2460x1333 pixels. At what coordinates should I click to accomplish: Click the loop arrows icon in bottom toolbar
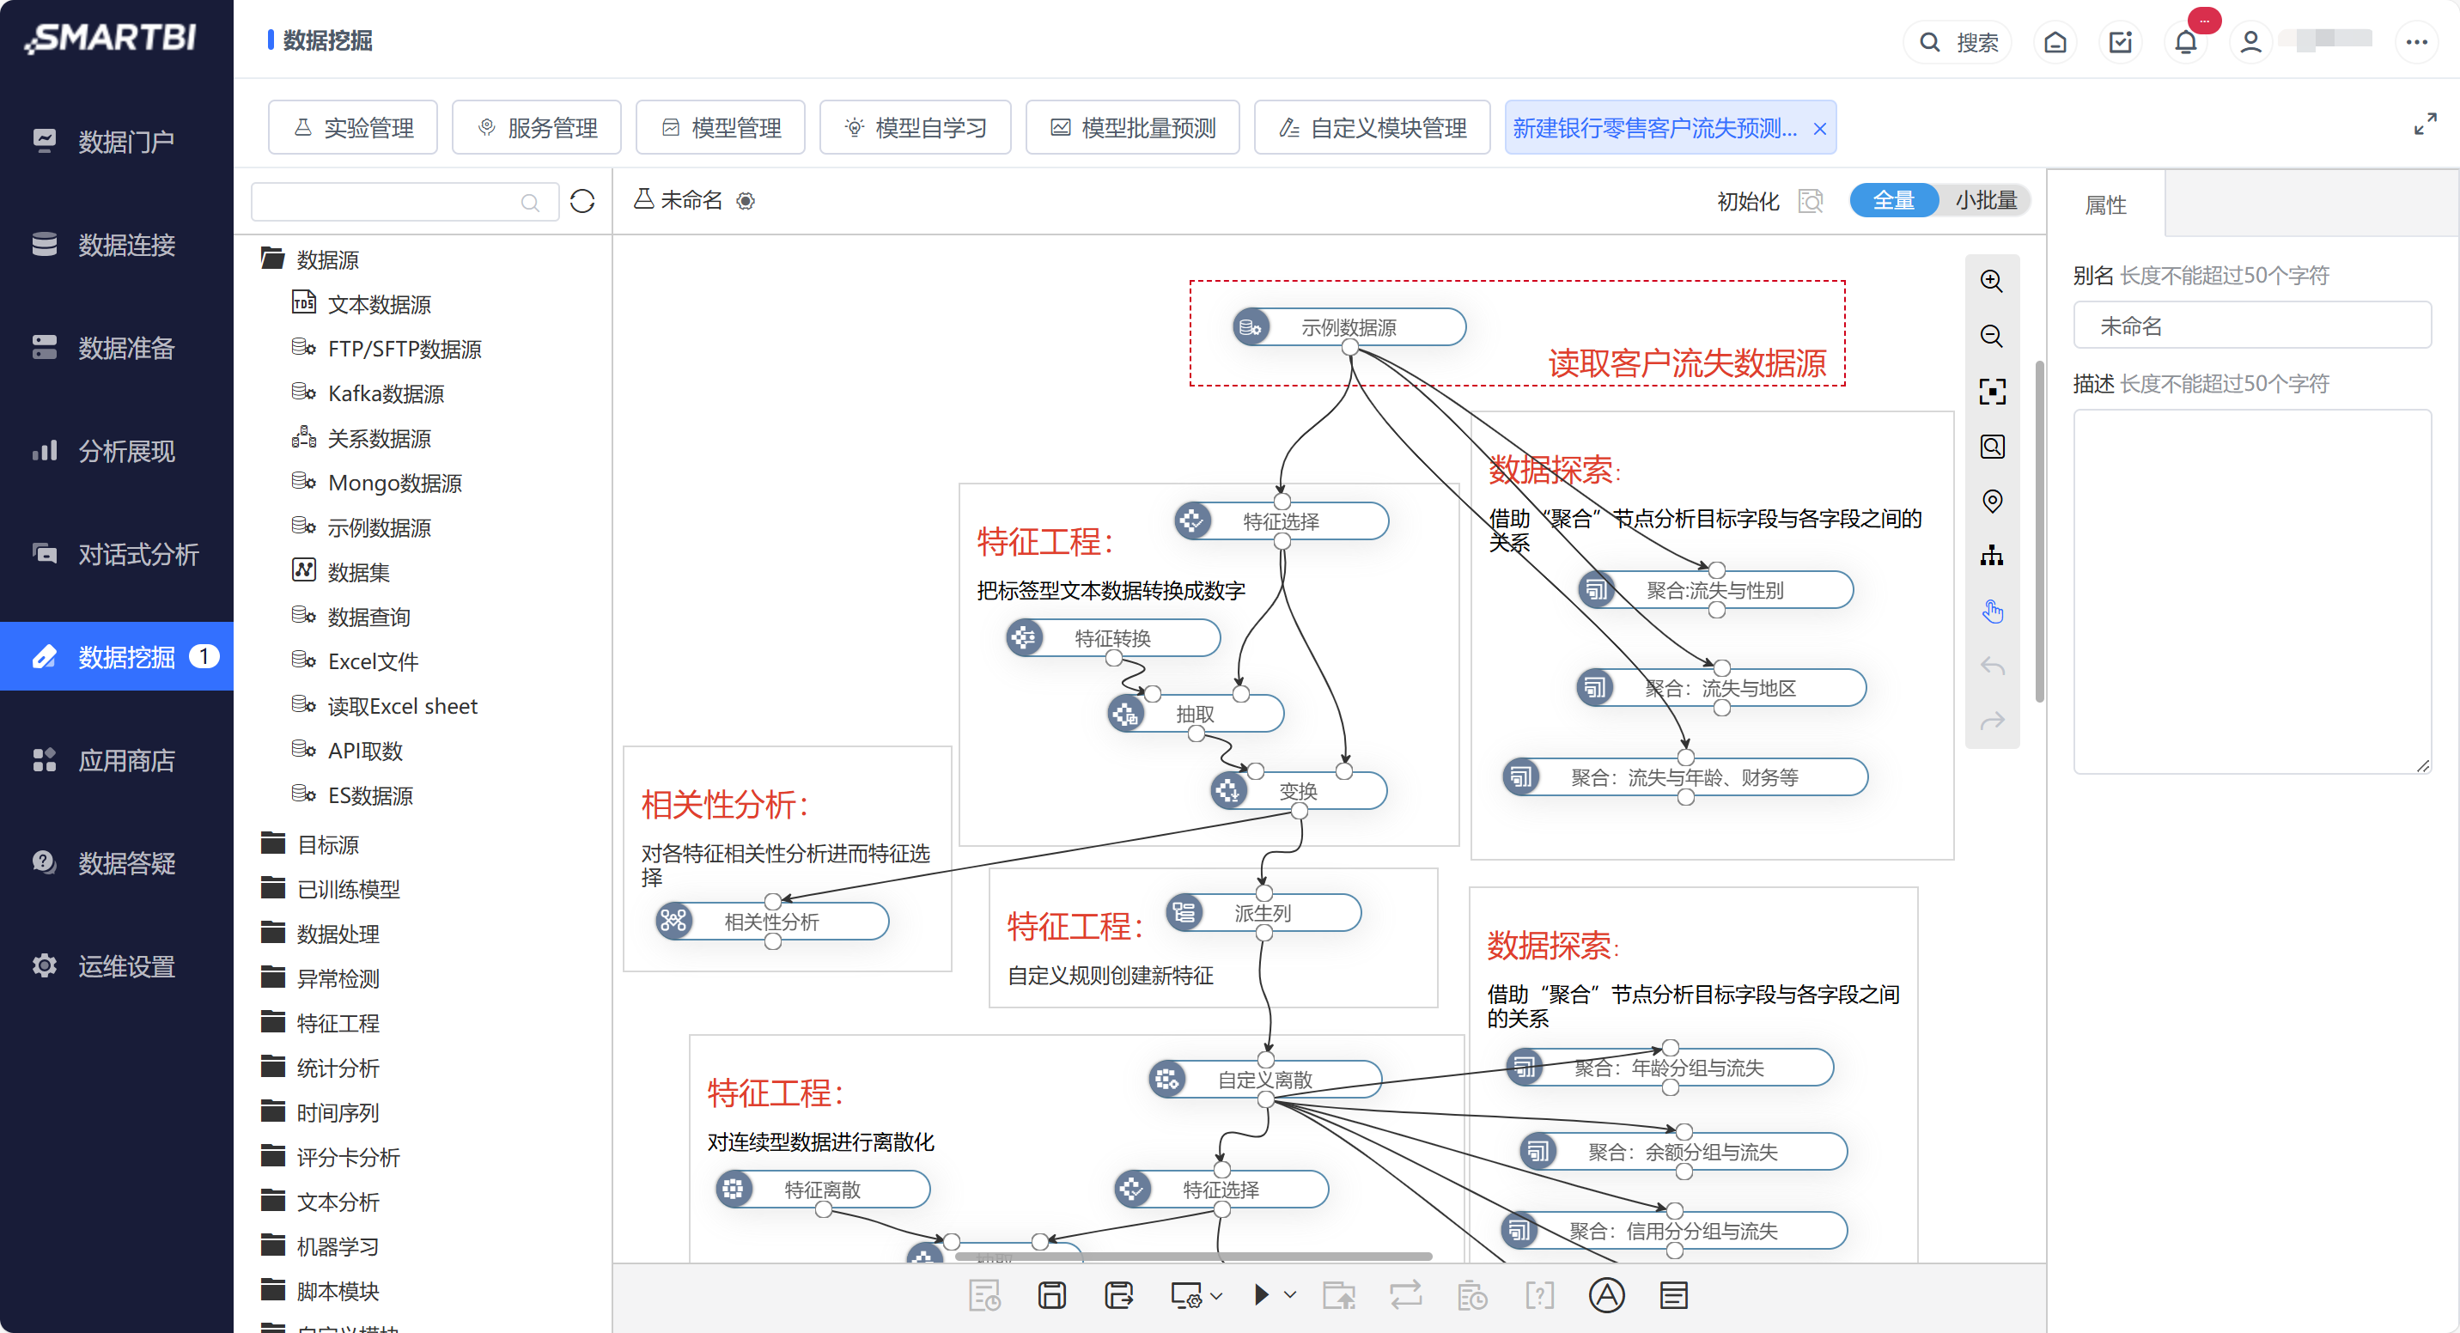coord(1406,1296)
